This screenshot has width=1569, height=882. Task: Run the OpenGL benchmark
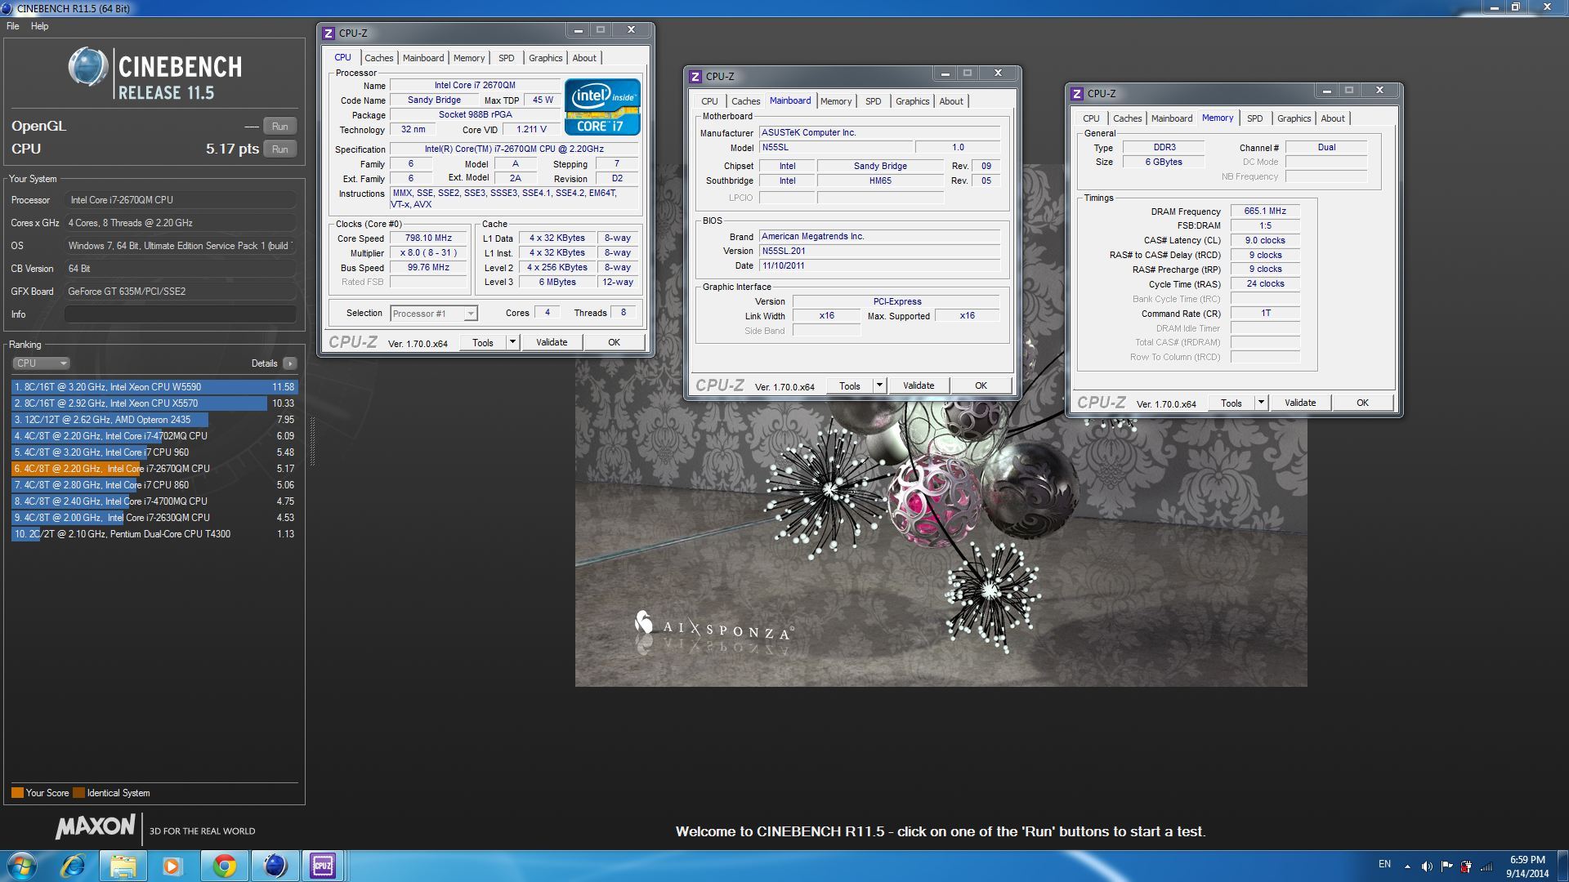tap(280, 127)
